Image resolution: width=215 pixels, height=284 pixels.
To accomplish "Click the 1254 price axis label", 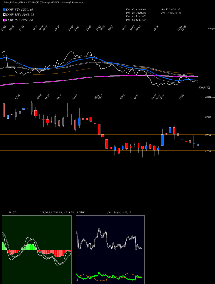I will tap(208, 135).
